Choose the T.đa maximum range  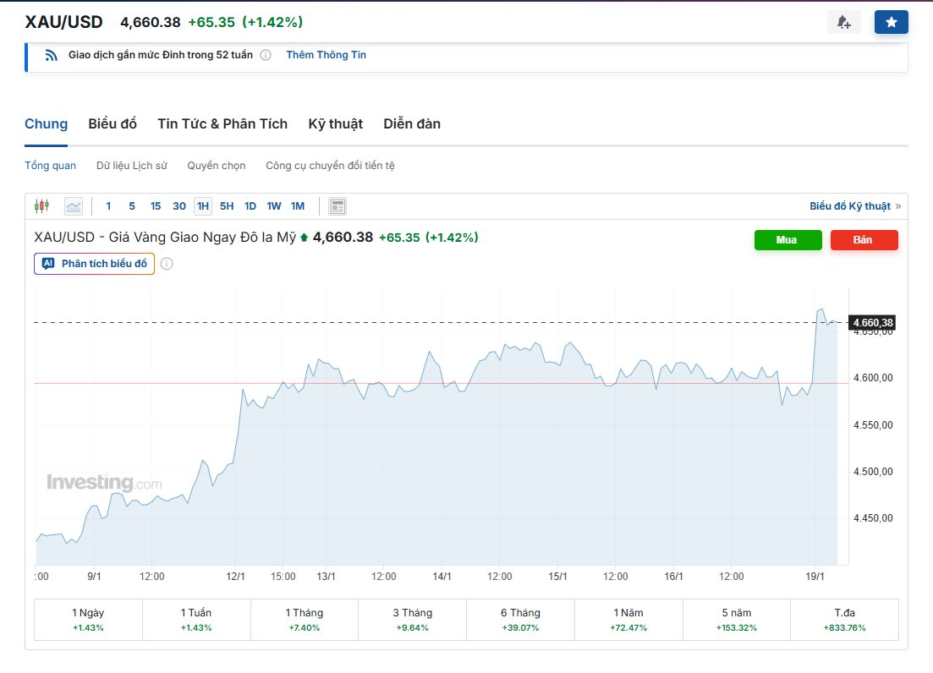pyautogui.click(x=844, y=619)
